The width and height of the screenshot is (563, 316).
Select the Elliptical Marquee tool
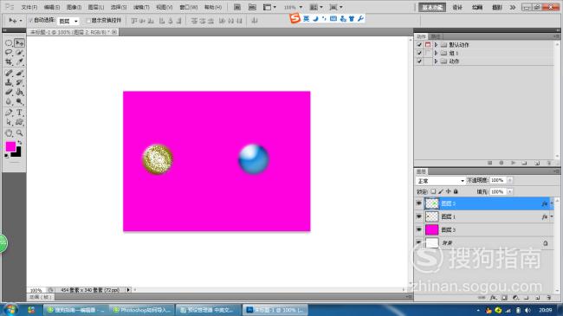[9, 43]
